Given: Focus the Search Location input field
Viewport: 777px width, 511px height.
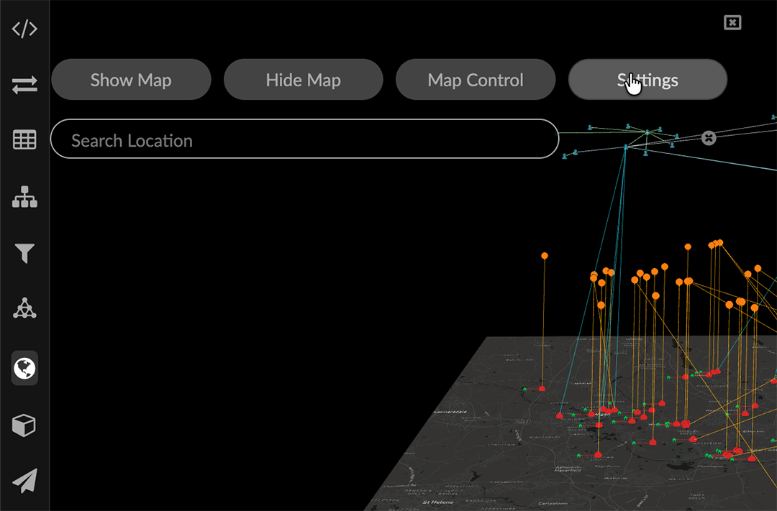Looking at the screenshot, I should click(304, 139).
